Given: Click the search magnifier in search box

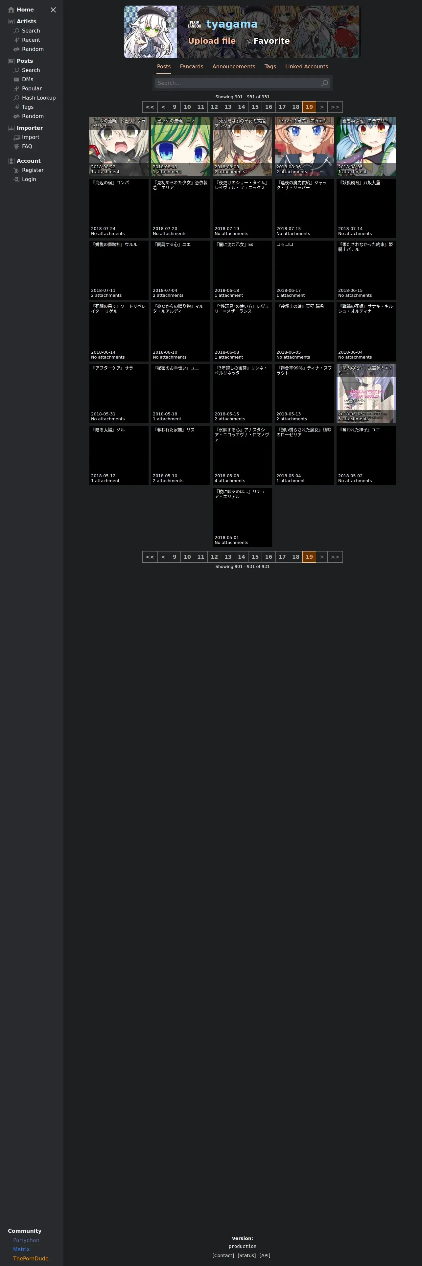Looking at the screenshot, I should point(324,83).
